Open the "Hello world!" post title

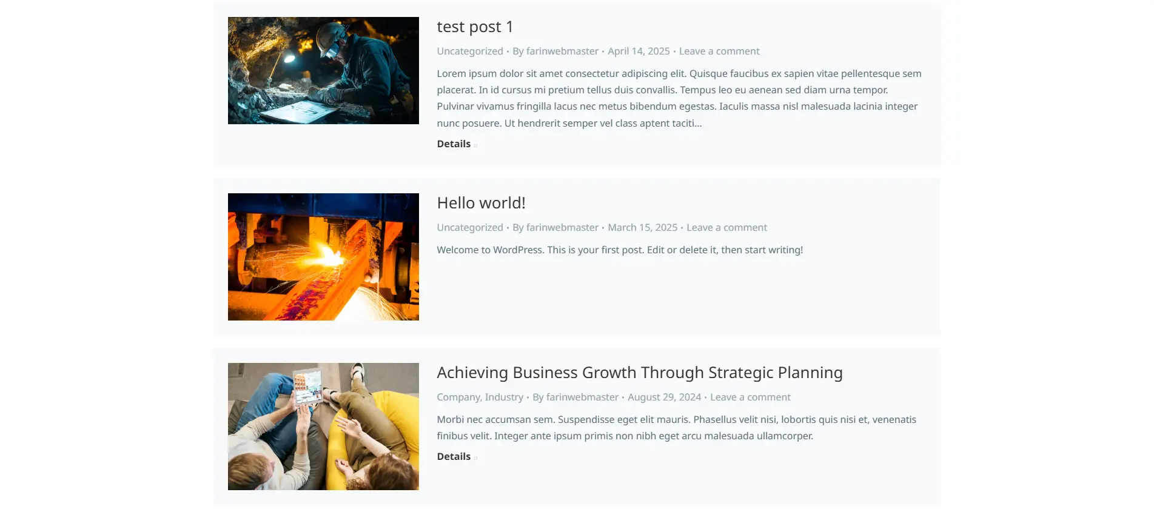point(481,203)
